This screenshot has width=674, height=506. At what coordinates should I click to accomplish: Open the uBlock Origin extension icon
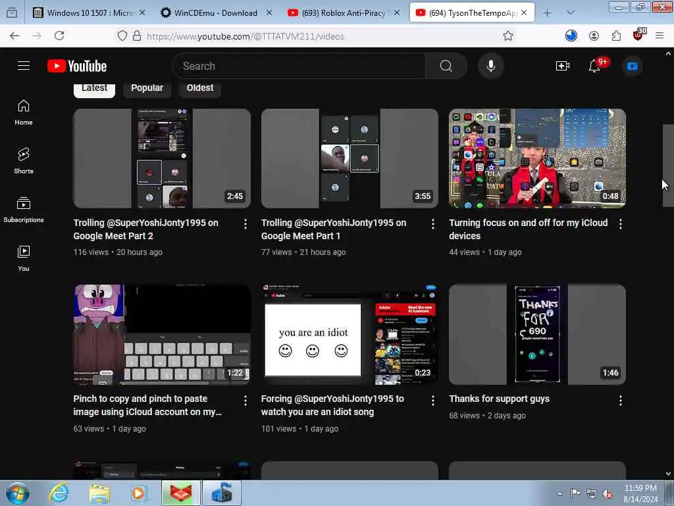pos(638,35)
